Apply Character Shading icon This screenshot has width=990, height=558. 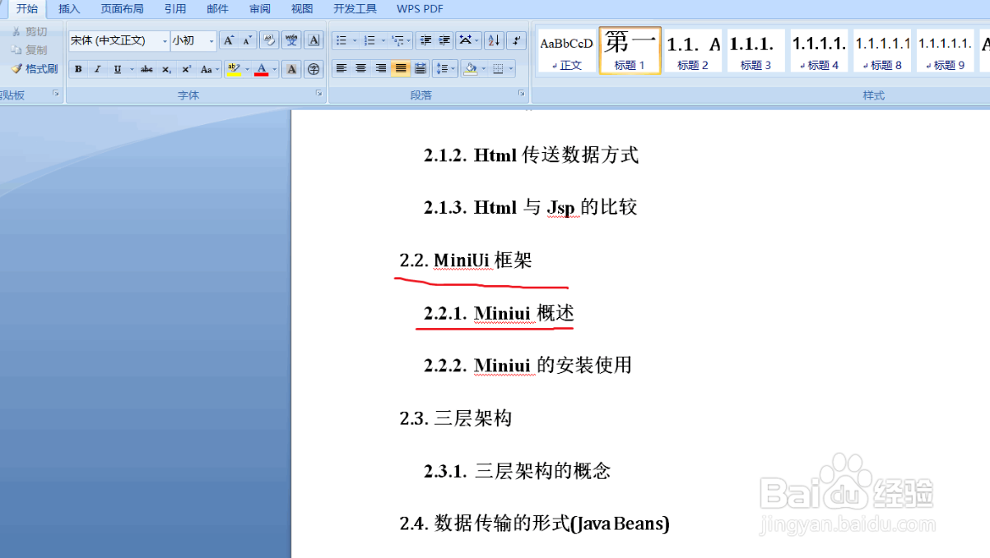pos(291,69)
